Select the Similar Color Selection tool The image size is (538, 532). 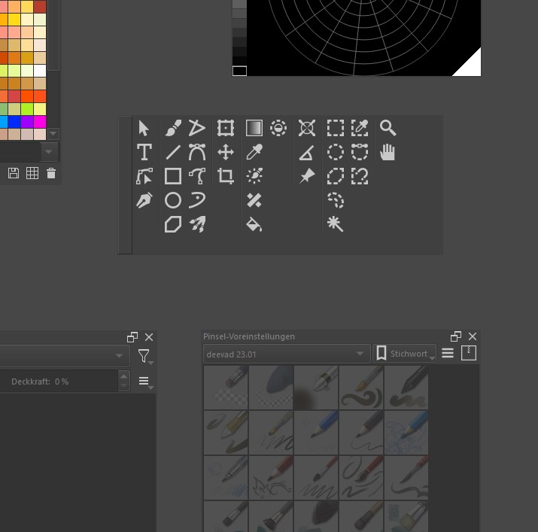tap(360, 129)
